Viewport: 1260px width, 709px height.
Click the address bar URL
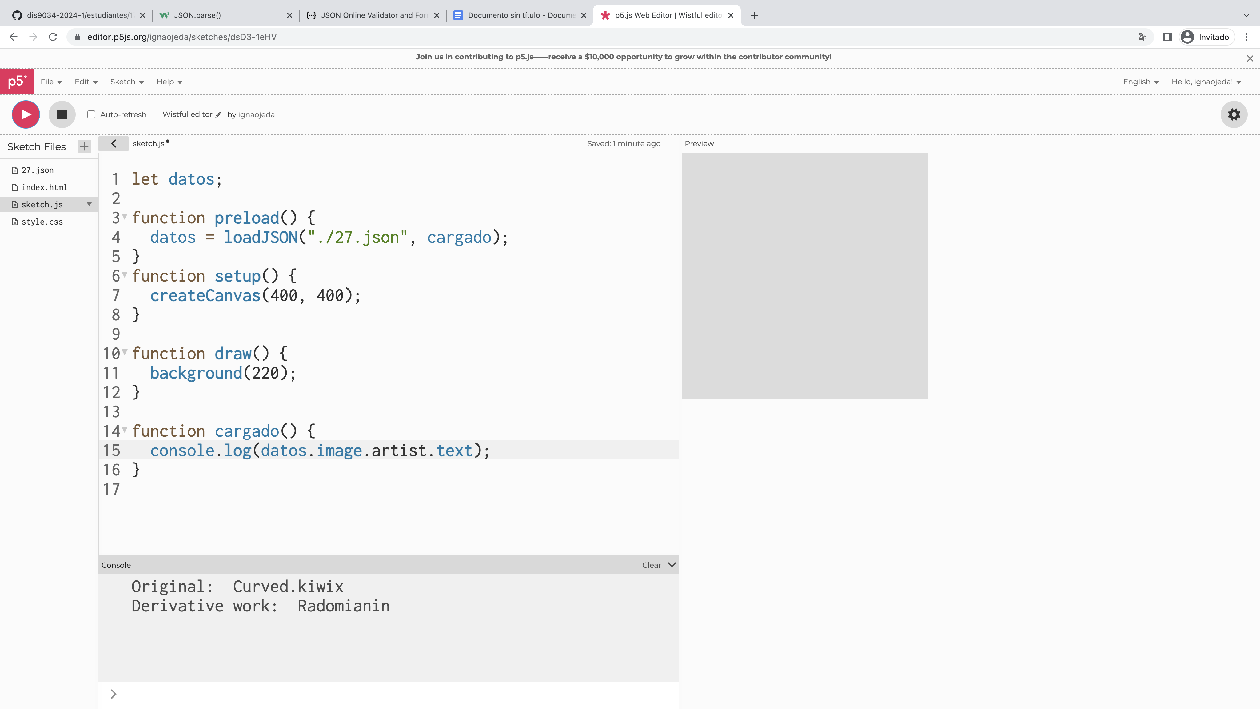pyautogui.click(x=182, y=37)
